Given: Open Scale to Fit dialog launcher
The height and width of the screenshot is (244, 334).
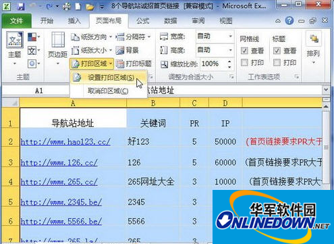Looking at the screenshot, I should click(x=231, y=77).
